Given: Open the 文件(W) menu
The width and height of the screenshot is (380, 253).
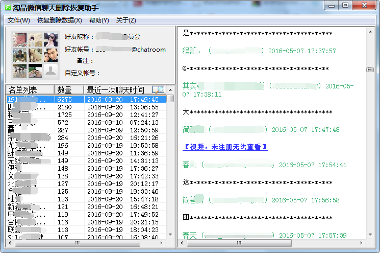Looking at the screenshot, I should (19, 20).
